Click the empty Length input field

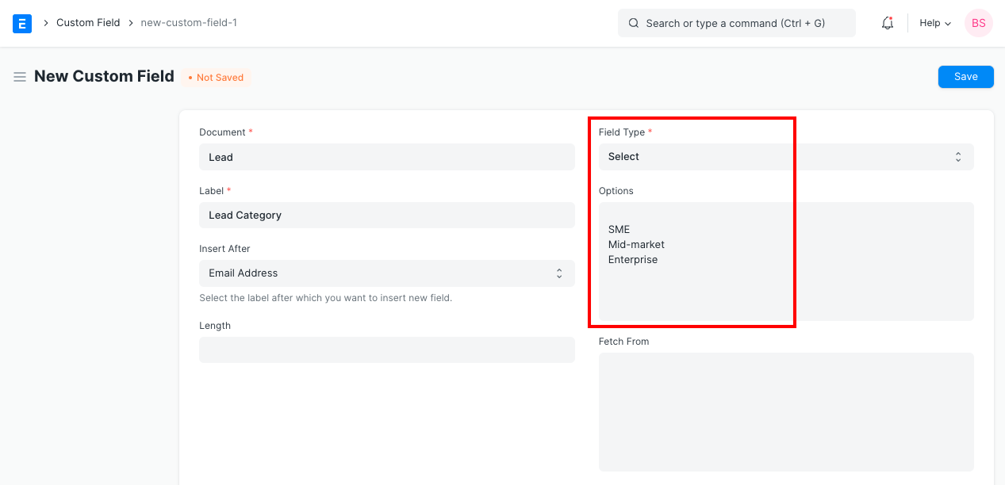click(386, 349)
